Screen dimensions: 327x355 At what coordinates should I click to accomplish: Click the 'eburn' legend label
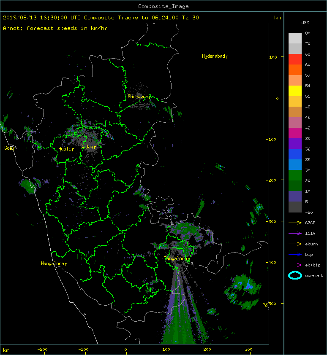311,244
